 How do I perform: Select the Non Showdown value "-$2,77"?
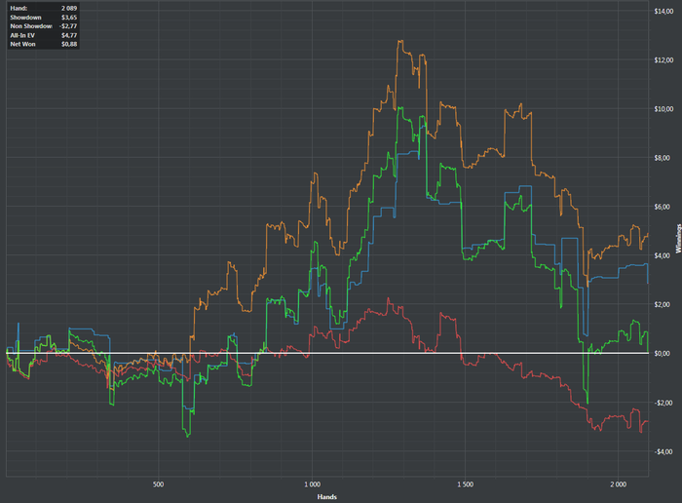(68, 26)
